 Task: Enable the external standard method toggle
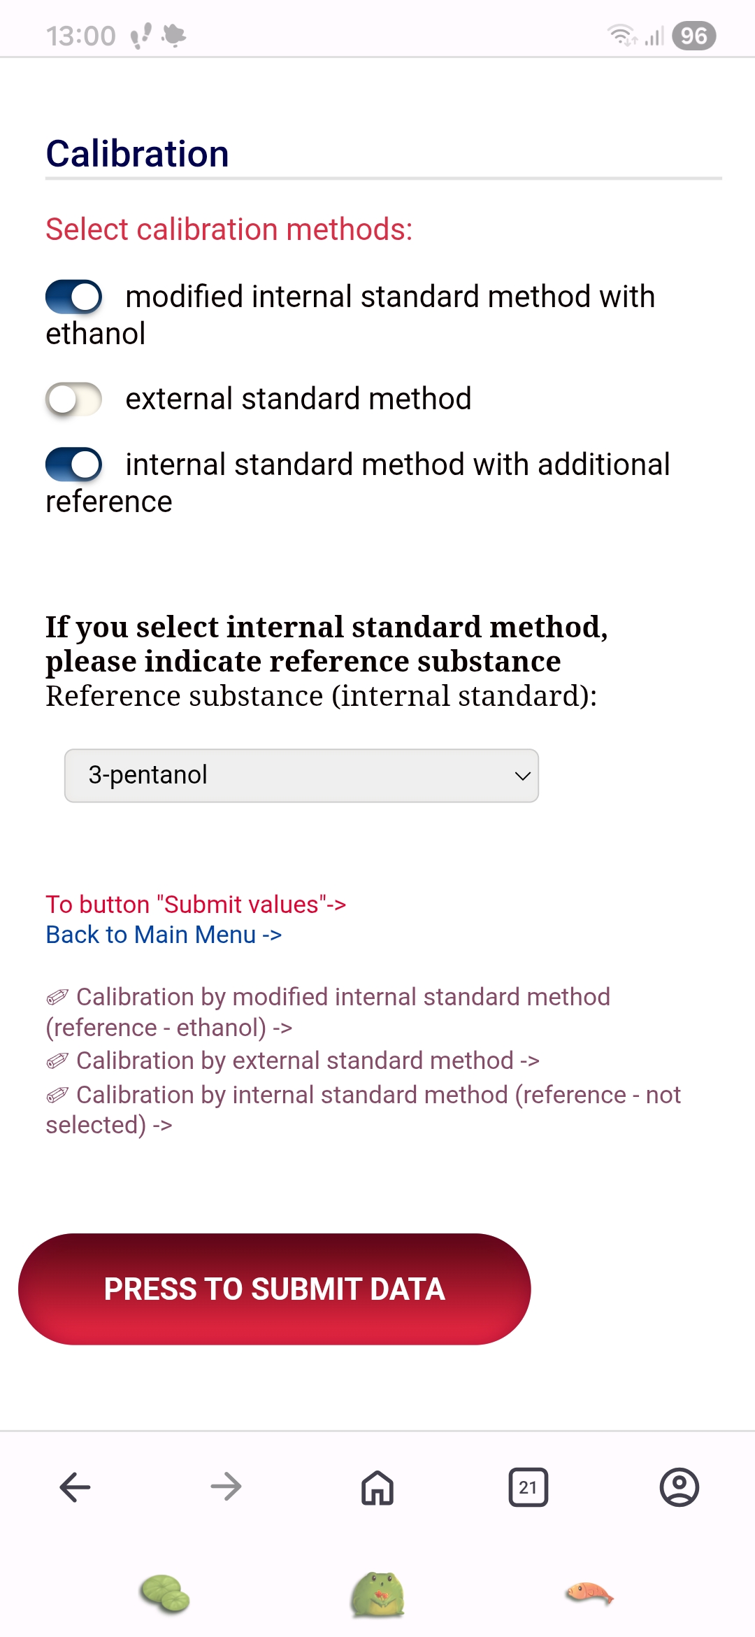point(74,399)
